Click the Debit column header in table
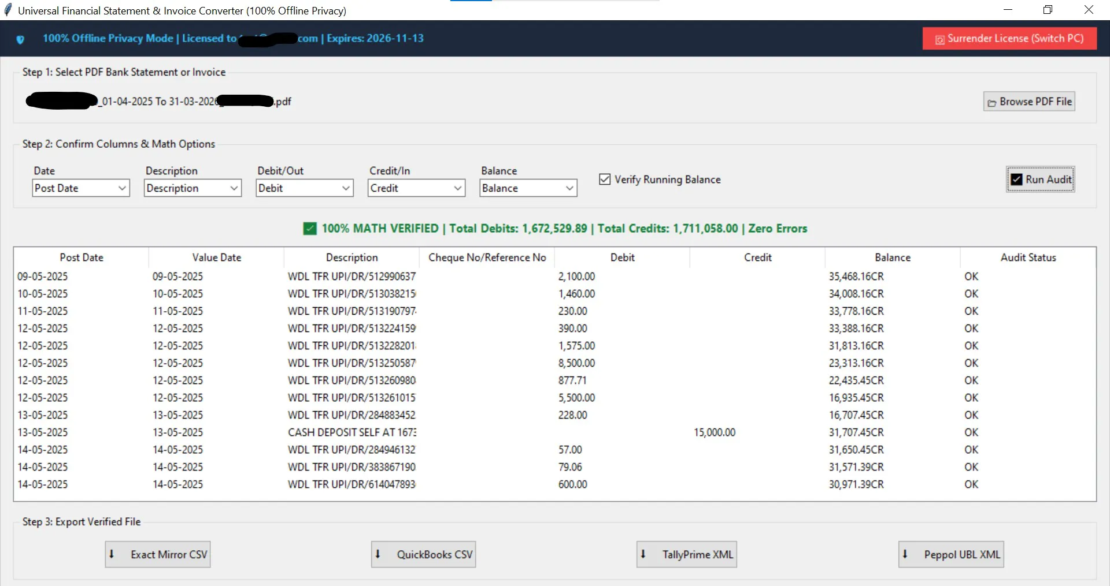Viewport: 1110px width, 586px height. click(x=623, y=257)
